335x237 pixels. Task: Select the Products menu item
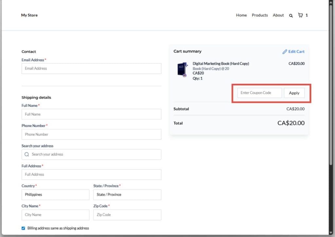click(x=260, y=15)
